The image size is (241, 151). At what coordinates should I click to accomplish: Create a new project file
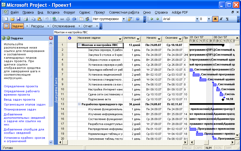[6, 19]
